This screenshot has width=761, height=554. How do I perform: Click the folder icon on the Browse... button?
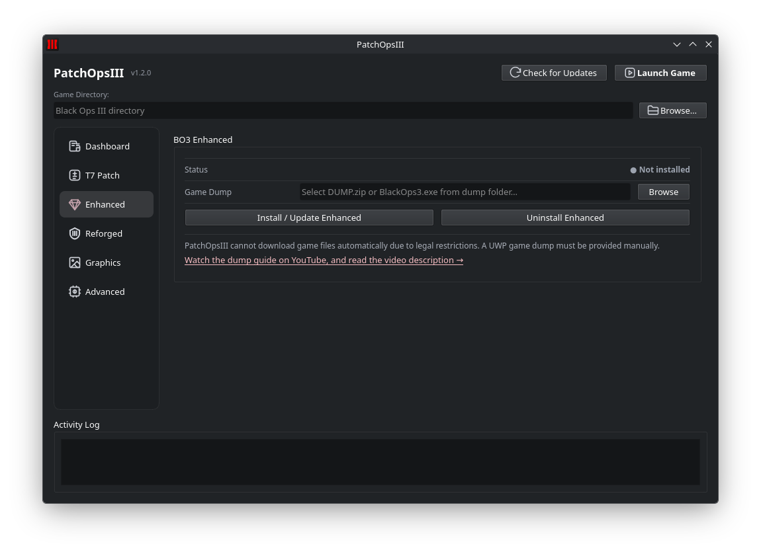(x=652, y=110)
